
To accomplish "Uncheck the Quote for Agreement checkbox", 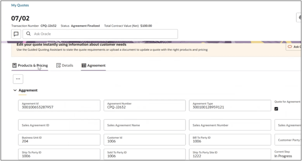I will (x=276, y=109).
